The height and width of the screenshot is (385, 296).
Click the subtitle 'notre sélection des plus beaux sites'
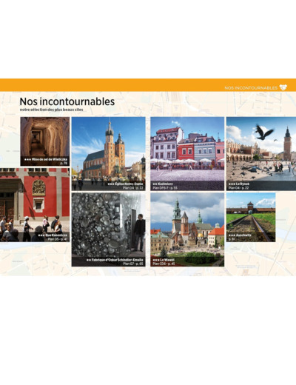click(51, 110)
